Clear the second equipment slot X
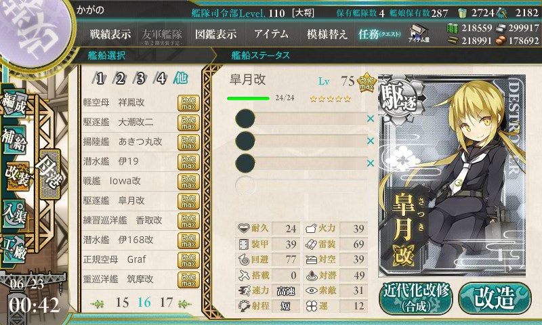 pyautogui.click(x=370, y=141)
